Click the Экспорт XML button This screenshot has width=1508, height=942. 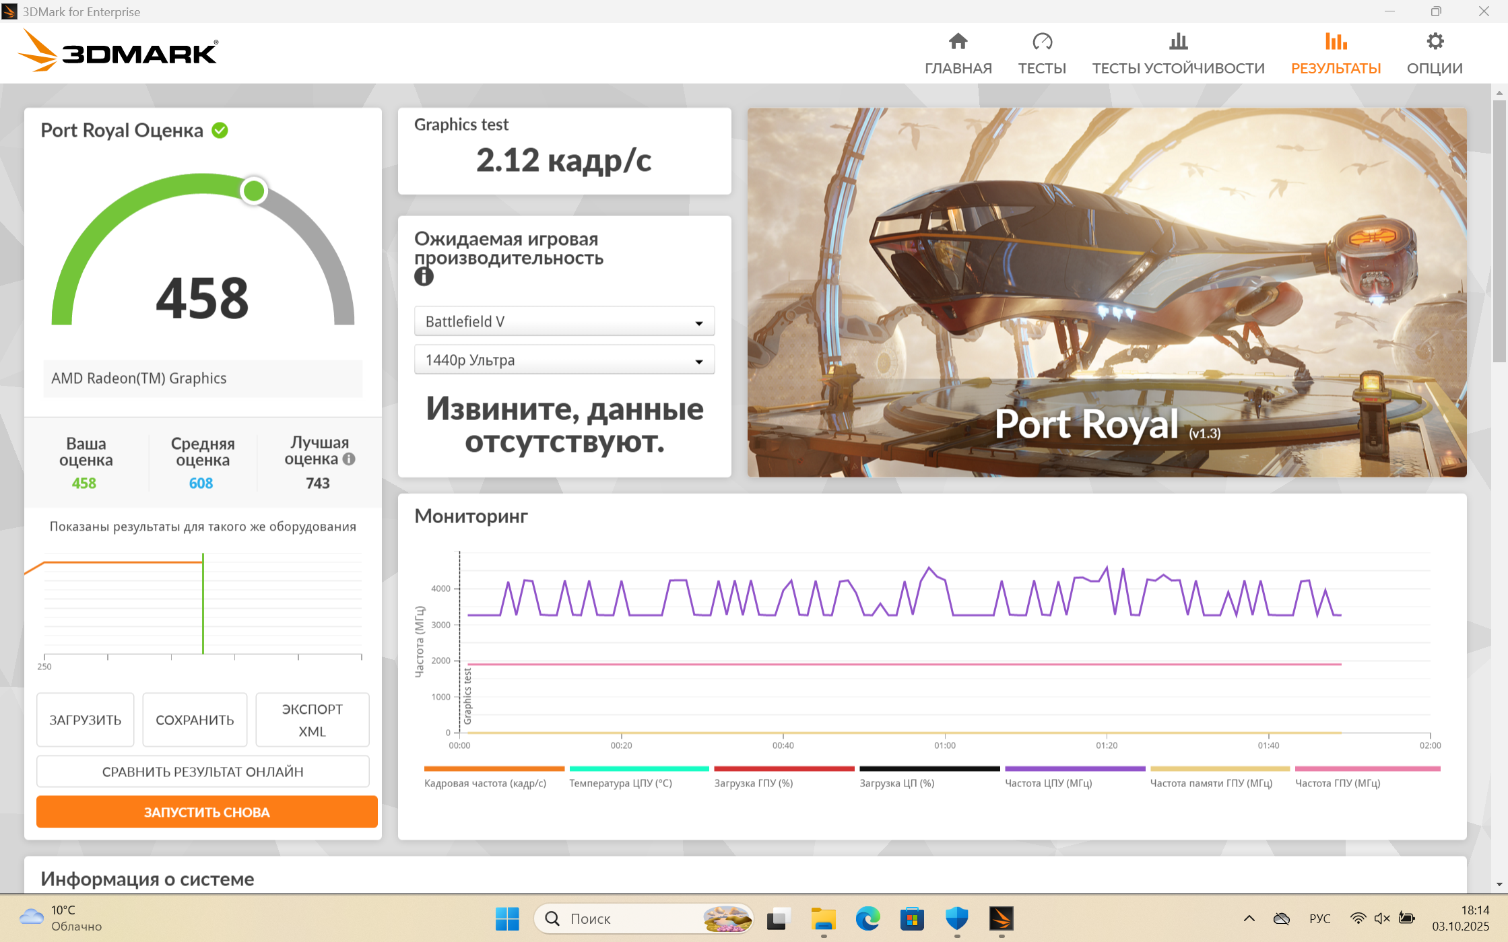point(312,720)
